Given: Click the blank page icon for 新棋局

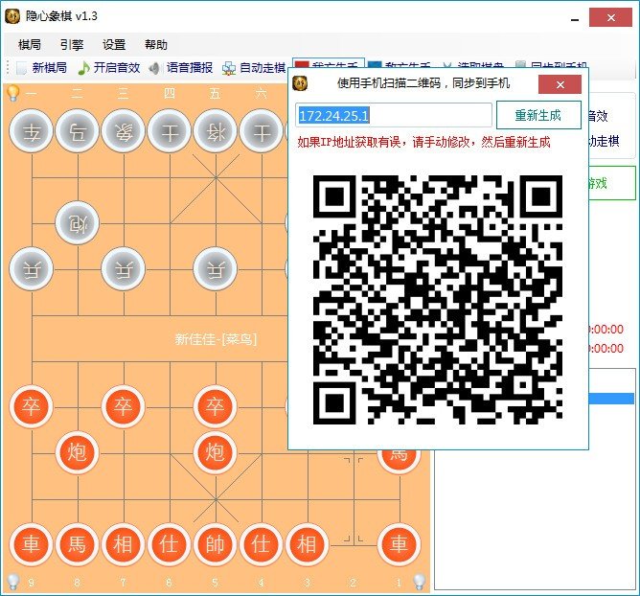Looking at the screenshot, I should 21,68.
